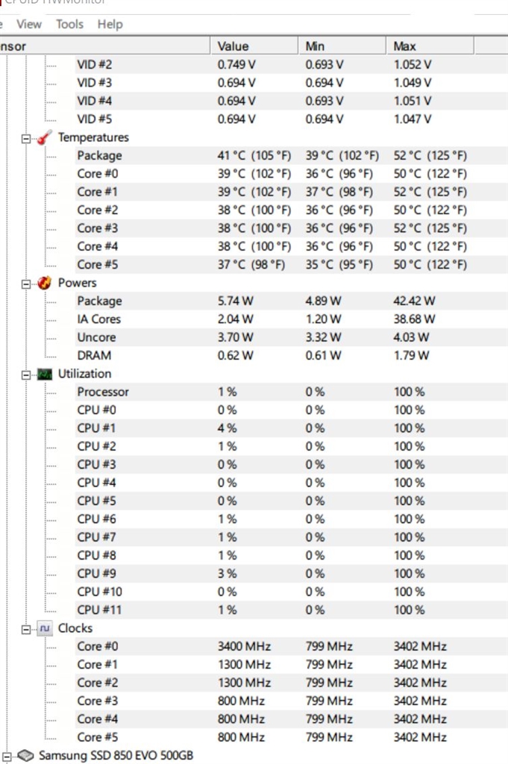Screen dimensions: 508x764
Task: Click the Utilization graph icon
Action: [45, 374]
